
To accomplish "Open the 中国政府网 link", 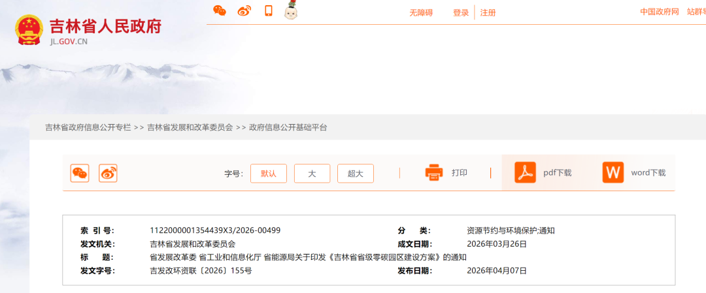I will [x=659, y=12].
